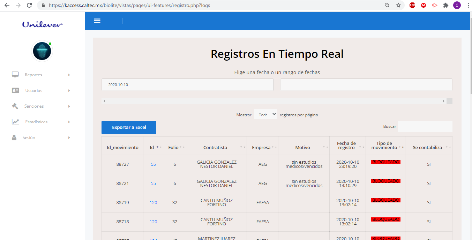Open Chrome three-dot menu
The width and height of the screenshot is (472, 240).
pyautogui.click(x=468, y=5)
